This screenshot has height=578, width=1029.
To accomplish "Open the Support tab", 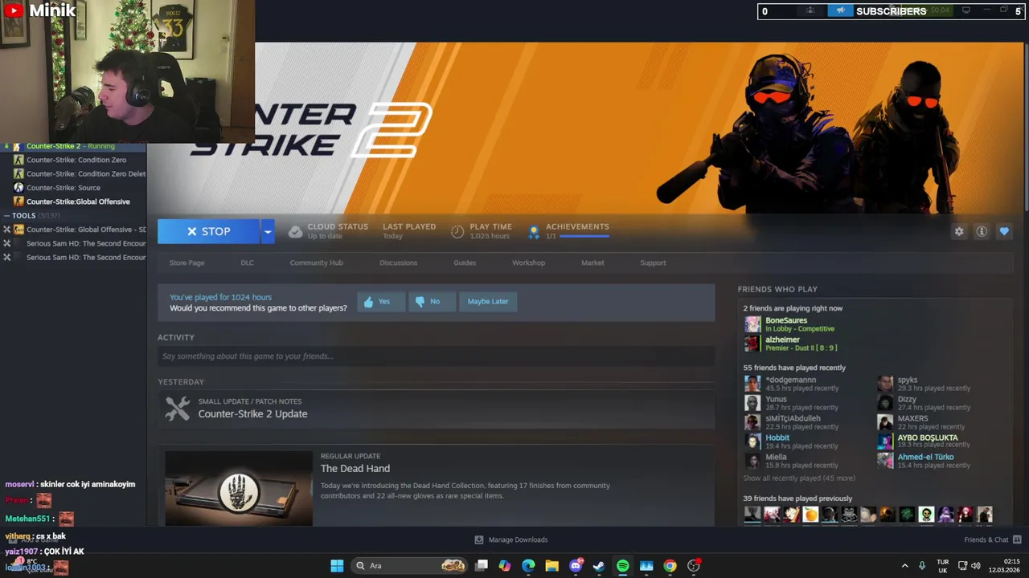I will point(653,263).
